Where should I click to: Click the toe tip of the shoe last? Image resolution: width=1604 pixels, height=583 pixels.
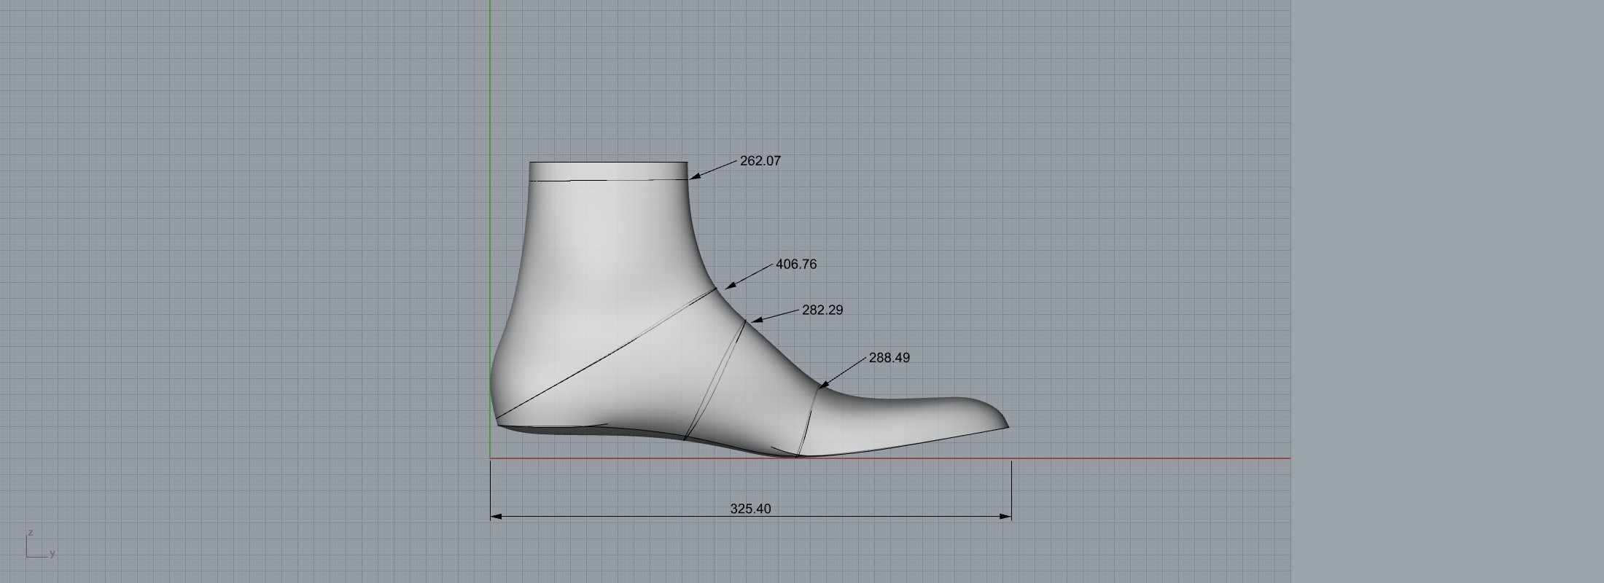(x=1007, y=426)
